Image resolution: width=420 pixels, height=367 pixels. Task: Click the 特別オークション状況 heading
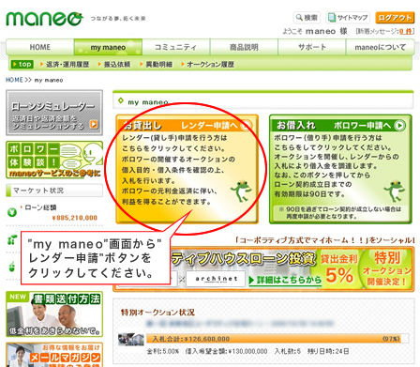157,313
